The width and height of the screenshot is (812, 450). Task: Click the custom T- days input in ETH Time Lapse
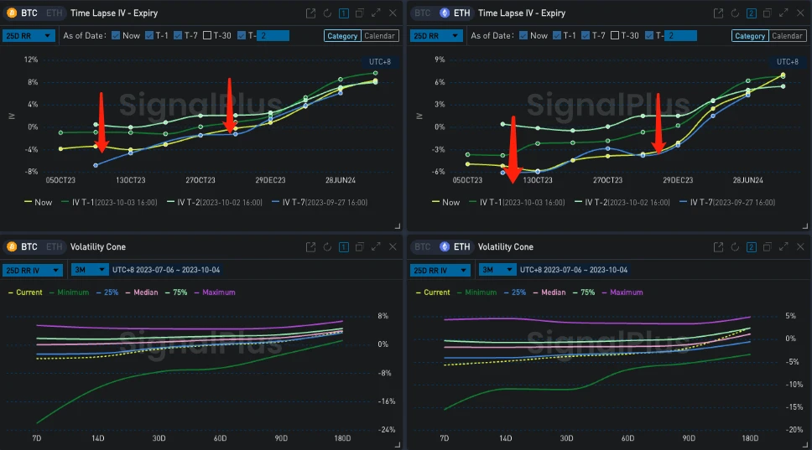685,35
